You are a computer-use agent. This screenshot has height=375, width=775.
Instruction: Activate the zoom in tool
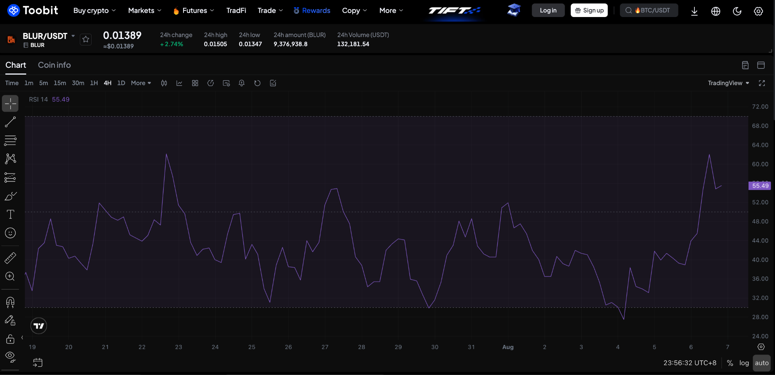[x=10, y=277]
